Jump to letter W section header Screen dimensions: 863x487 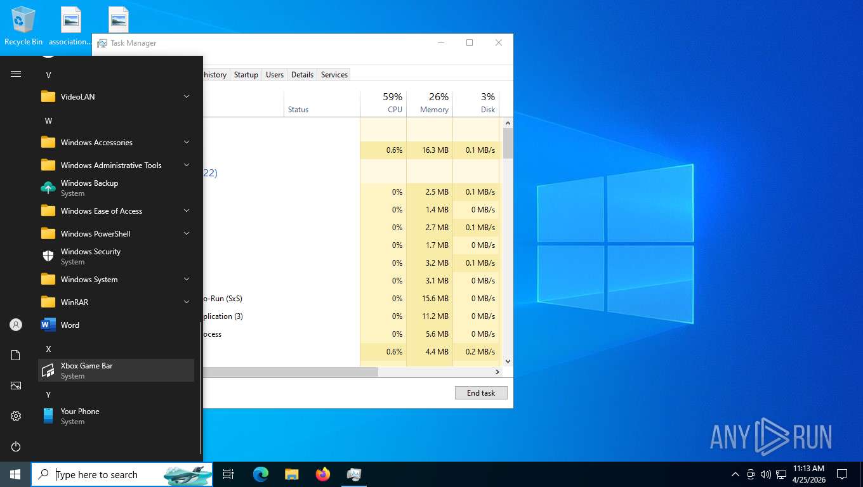coord(48,120)
